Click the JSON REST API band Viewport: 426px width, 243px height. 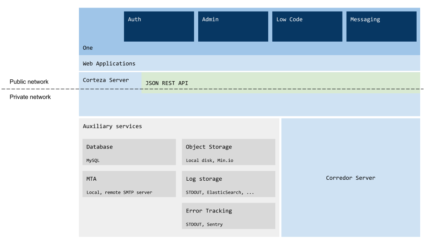point(281,83)
